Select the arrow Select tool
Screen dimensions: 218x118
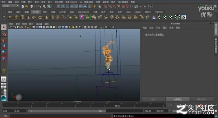tap(4, 27)
